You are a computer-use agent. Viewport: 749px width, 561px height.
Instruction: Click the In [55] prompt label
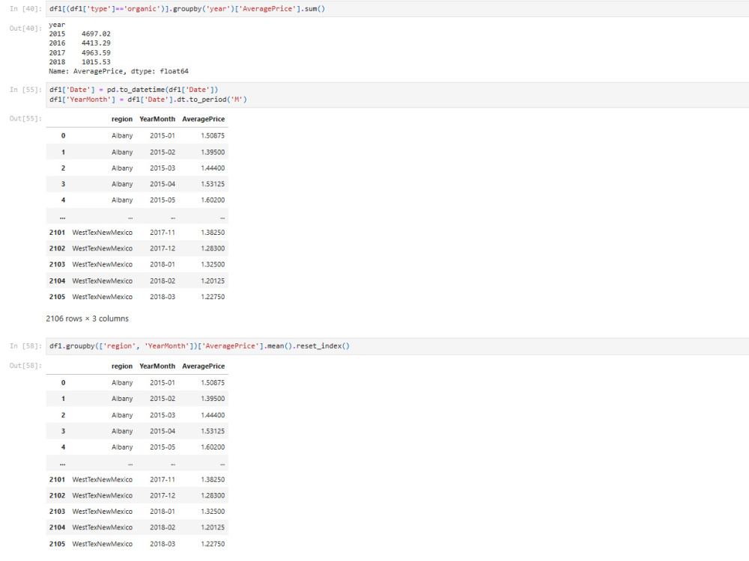[x=25, y=90]
